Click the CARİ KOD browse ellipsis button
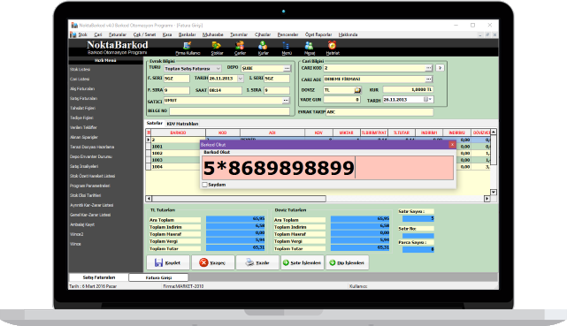This screenshot has width=567, height=326. 428,68
